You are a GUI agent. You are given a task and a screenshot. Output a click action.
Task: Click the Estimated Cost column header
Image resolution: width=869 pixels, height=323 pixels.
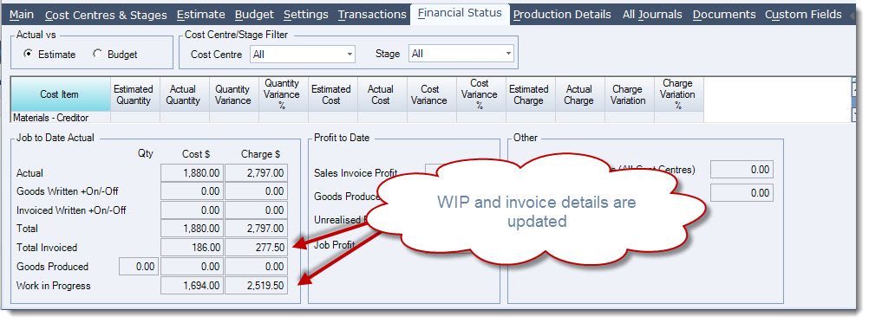pyautogui.click(x=332, y=94)
